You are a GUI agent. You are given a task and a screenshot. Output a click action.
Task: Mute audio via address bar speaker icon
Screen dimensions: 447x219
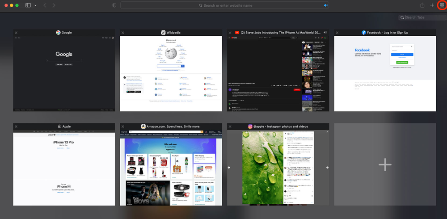pos(326,5)
